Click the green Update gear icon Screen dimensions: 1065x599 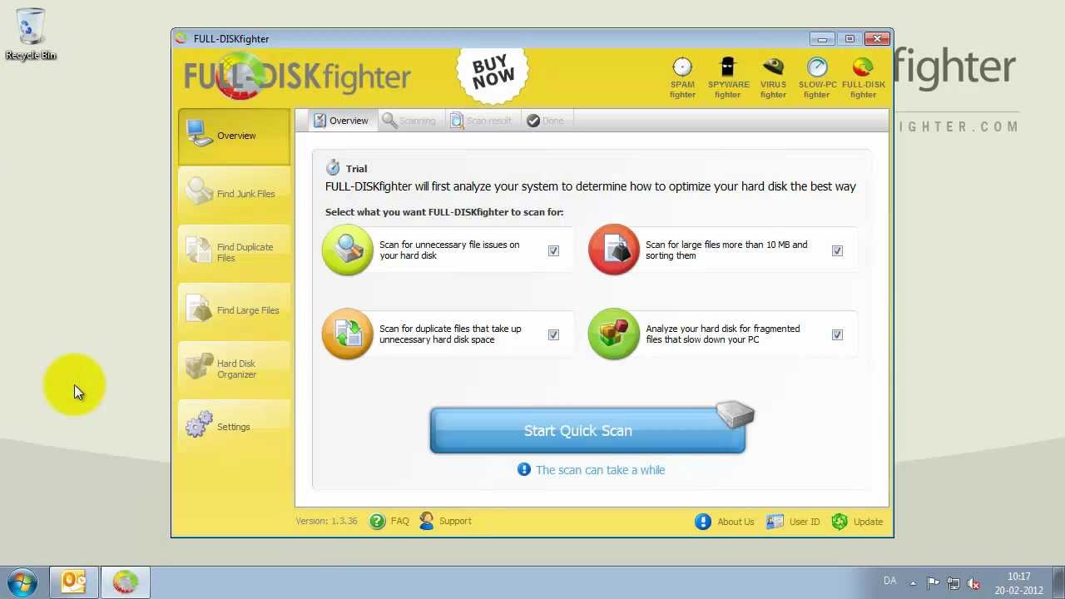point(840,522)
